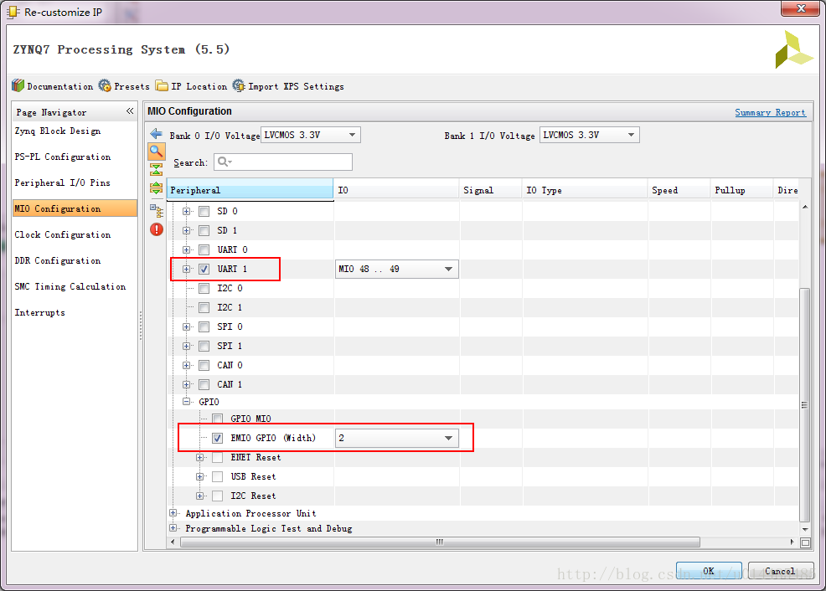Enable the SD 0 checkbox
This screenshot has width=826, height=591.
(204, 212)
